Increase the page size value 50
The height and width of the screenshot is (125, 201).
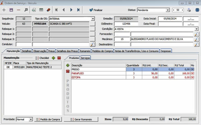(182, 10)
